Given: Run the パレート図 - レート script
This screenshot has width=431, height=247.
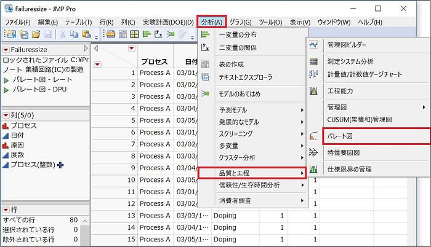Looking at the screenshot, I should click(6, 80).
